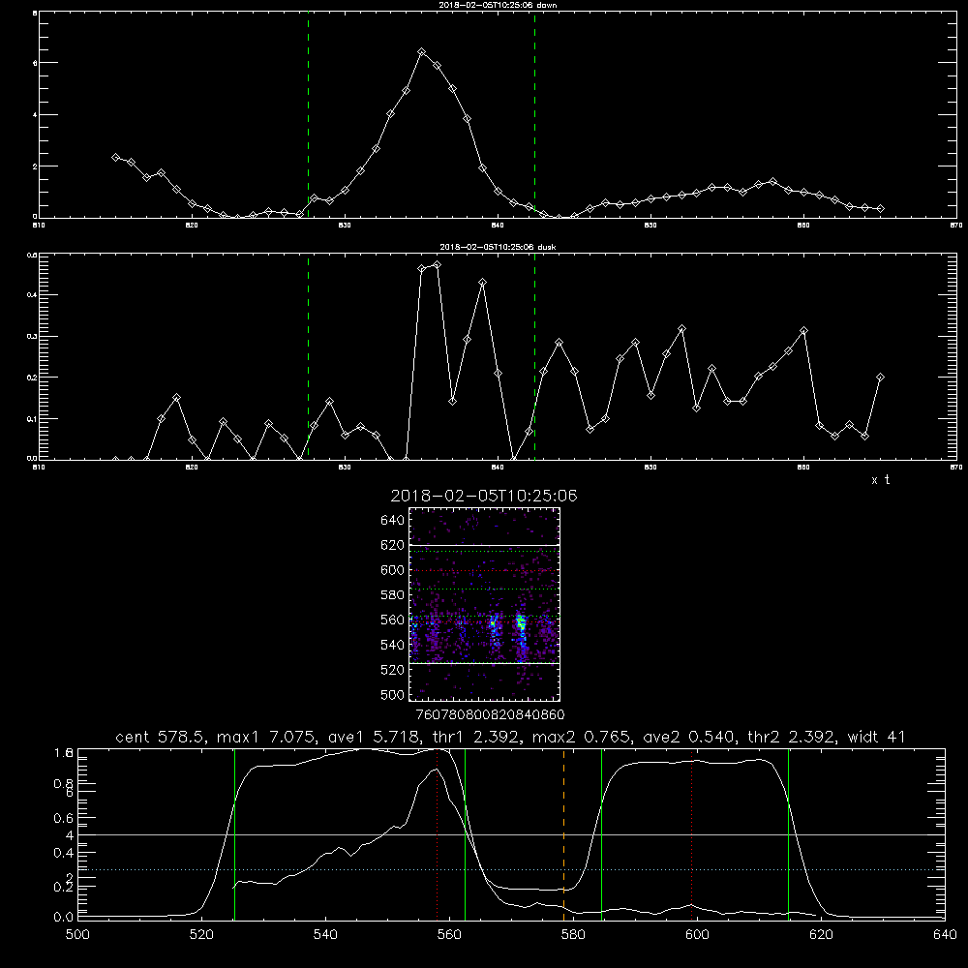Select the 'widt 41' value in the stats line
This screenshot has width=968, height=968.
877,737
